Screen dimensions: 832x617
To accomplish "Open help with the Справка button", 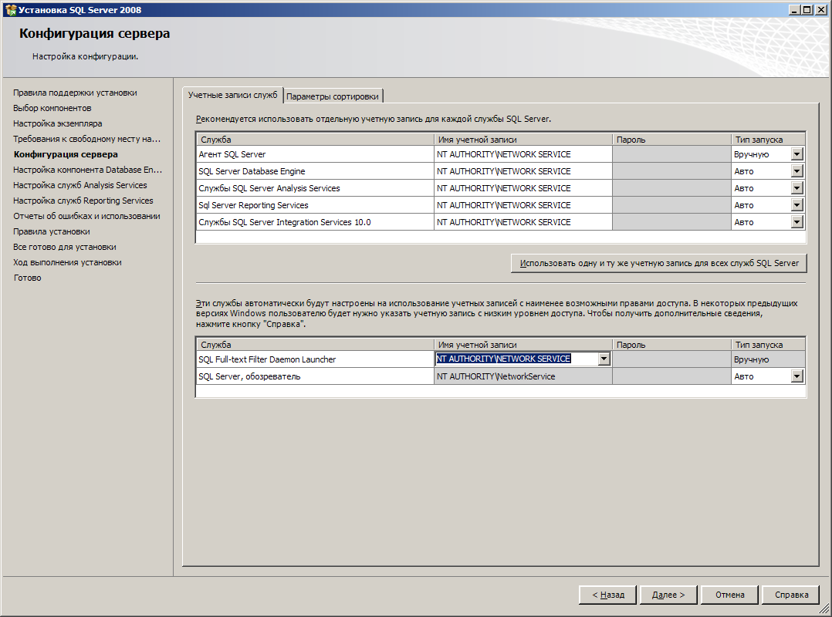I will point(791,595).
